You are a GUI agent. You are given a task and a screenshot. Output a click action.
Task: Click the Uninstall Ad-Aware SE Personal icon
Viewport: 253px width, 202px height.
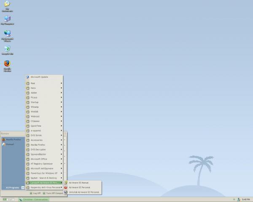[x=66, y=192]
